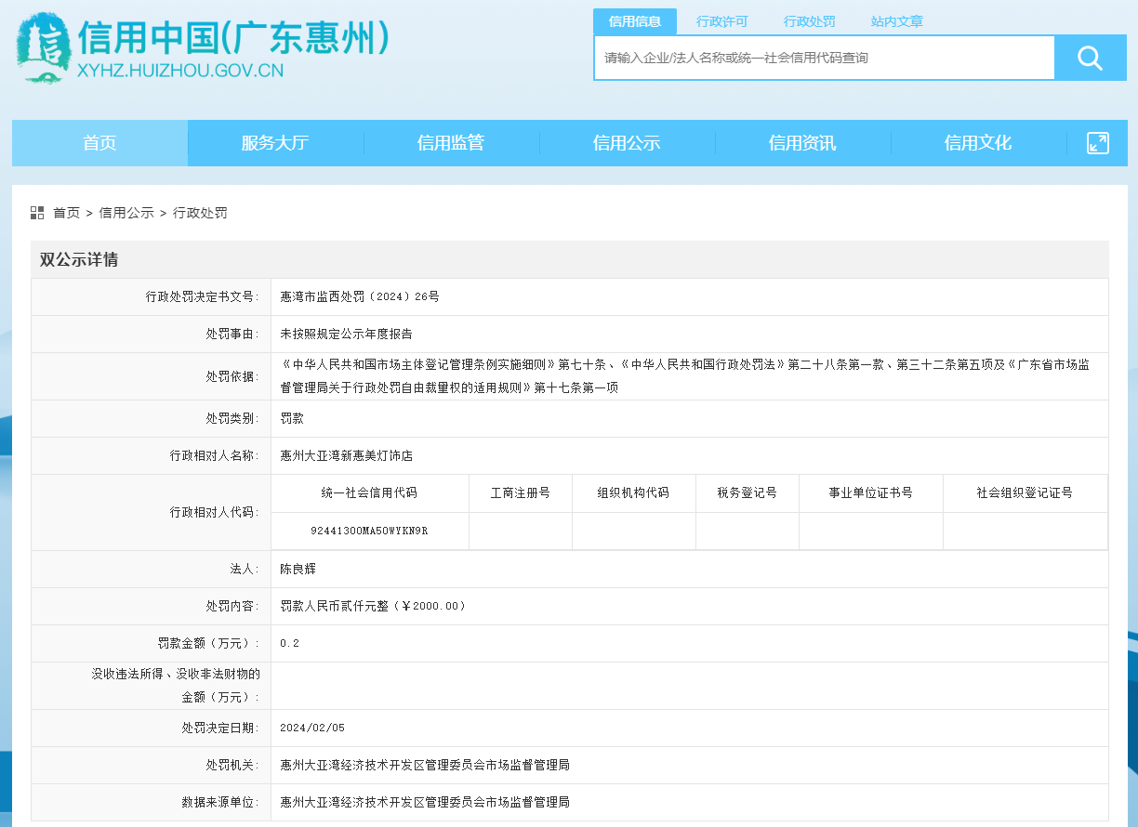
Task: Click the 信用公示 breadcrumb link
Action: 126,213
